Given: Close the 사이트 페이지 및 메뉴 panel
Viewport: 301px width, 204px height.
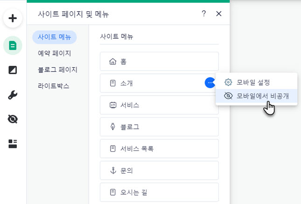Looking at the screenshot, I should (x=219, y=14).
